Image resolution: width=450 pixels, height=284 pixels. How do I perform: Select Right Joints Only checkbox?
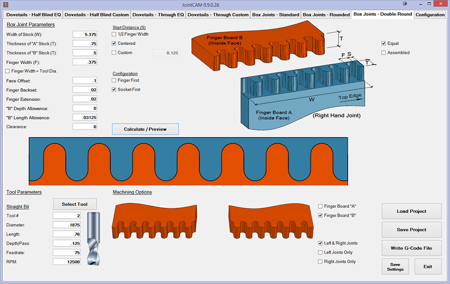321,261
